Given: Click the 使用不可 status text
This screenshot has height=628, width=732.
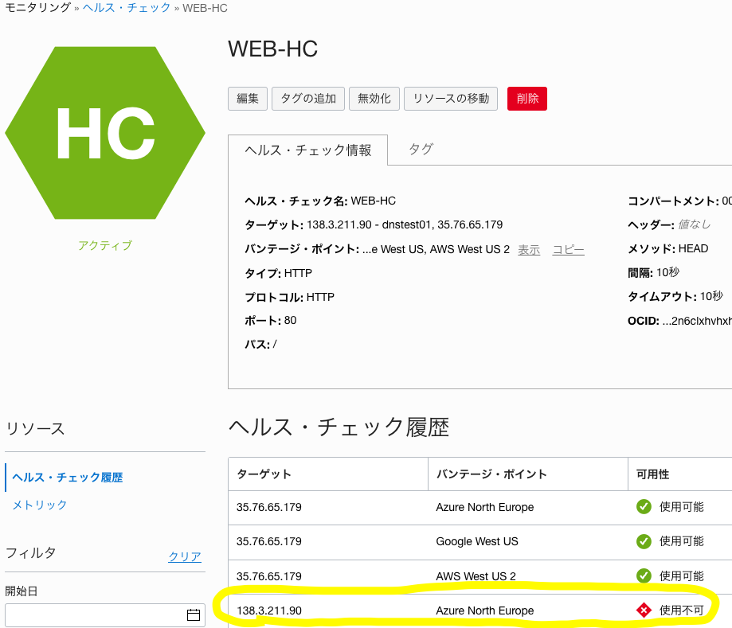Looking at the screenshot, I should tap(681, 610).
